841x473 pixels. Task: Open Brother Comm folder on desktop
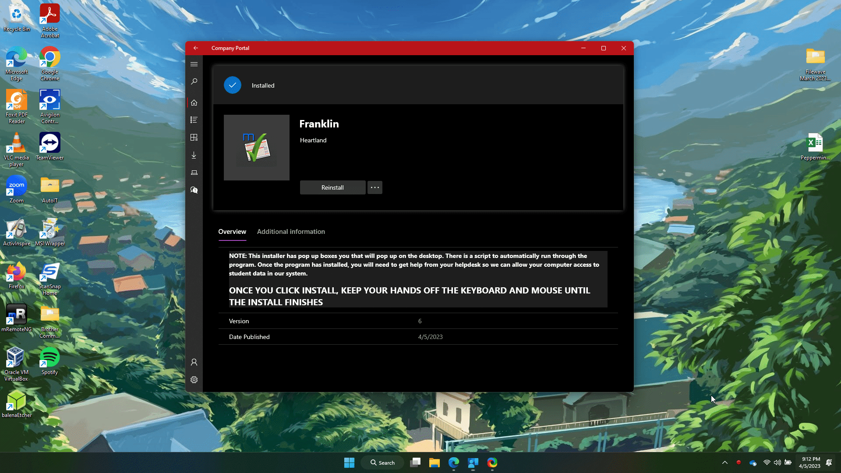click(x=50, y=321)
